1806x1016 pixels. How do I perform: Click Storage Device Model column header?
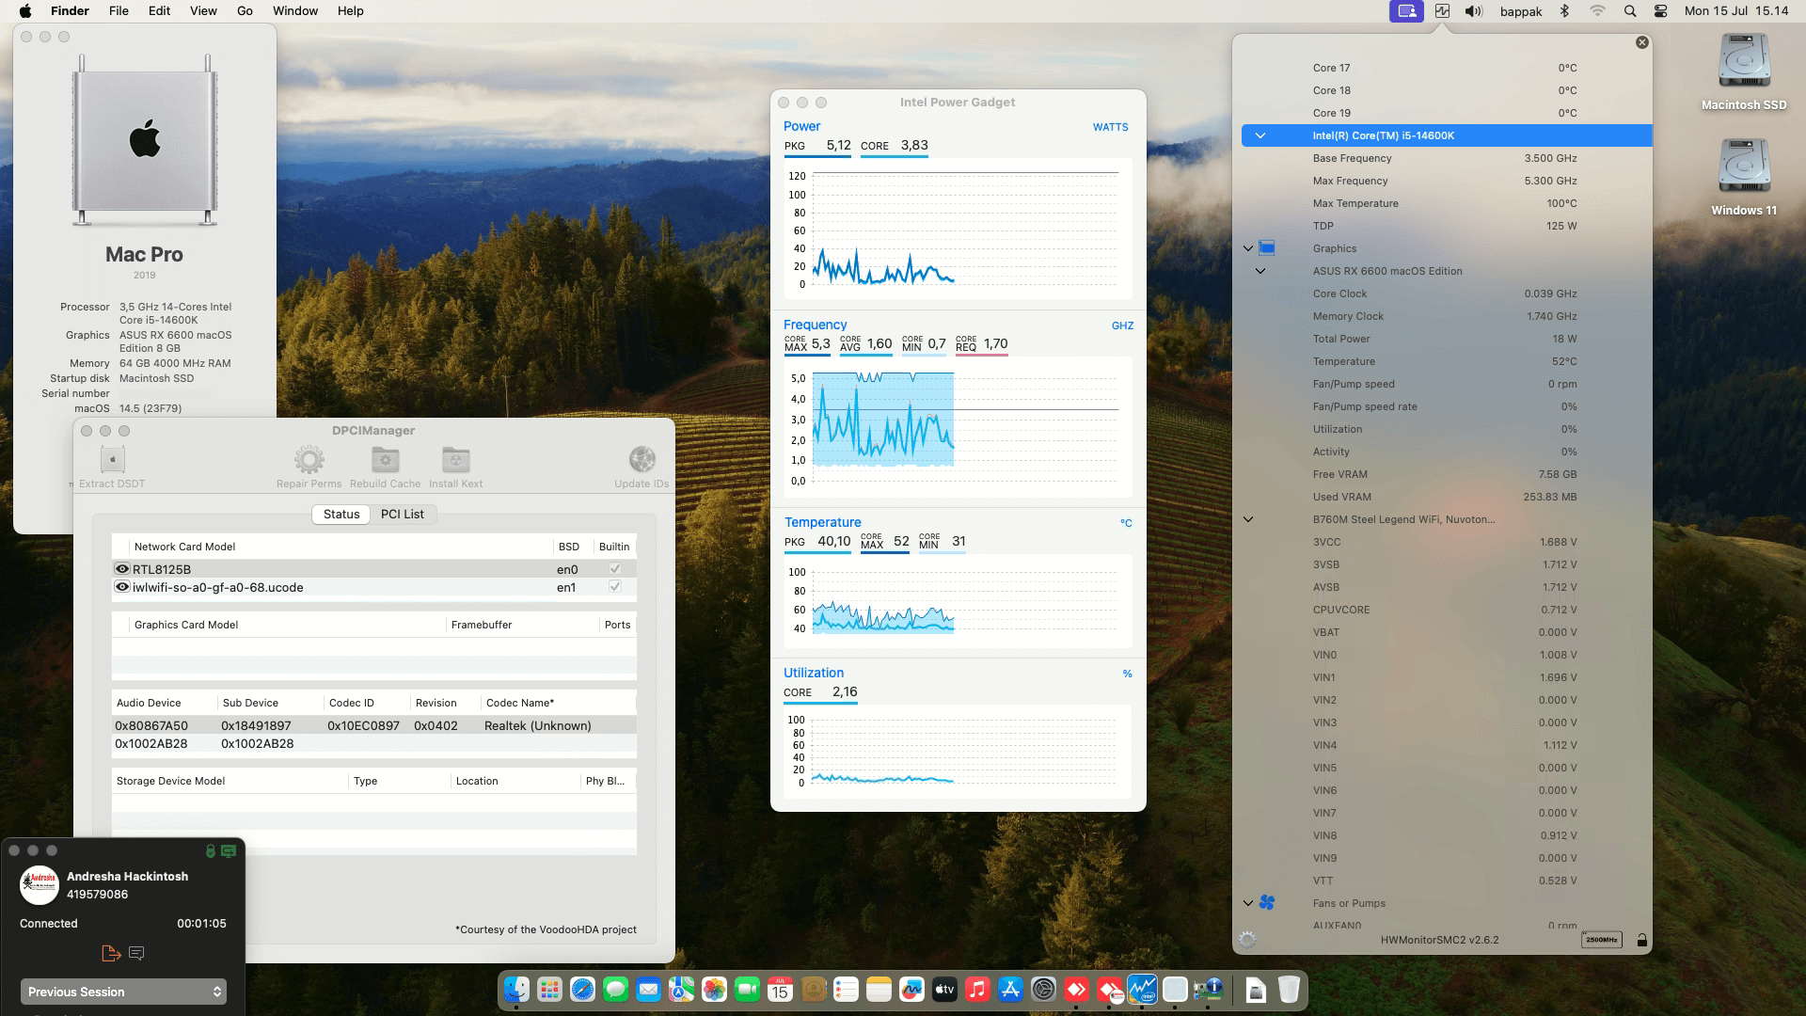230,781
